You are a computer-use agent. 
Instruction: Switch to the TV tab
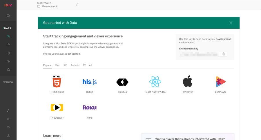coord(84,65)
